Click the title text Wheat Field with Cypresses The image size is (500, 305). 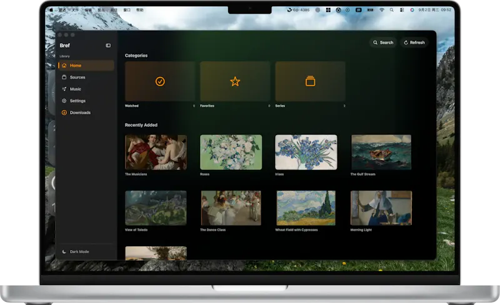(296, 230)
